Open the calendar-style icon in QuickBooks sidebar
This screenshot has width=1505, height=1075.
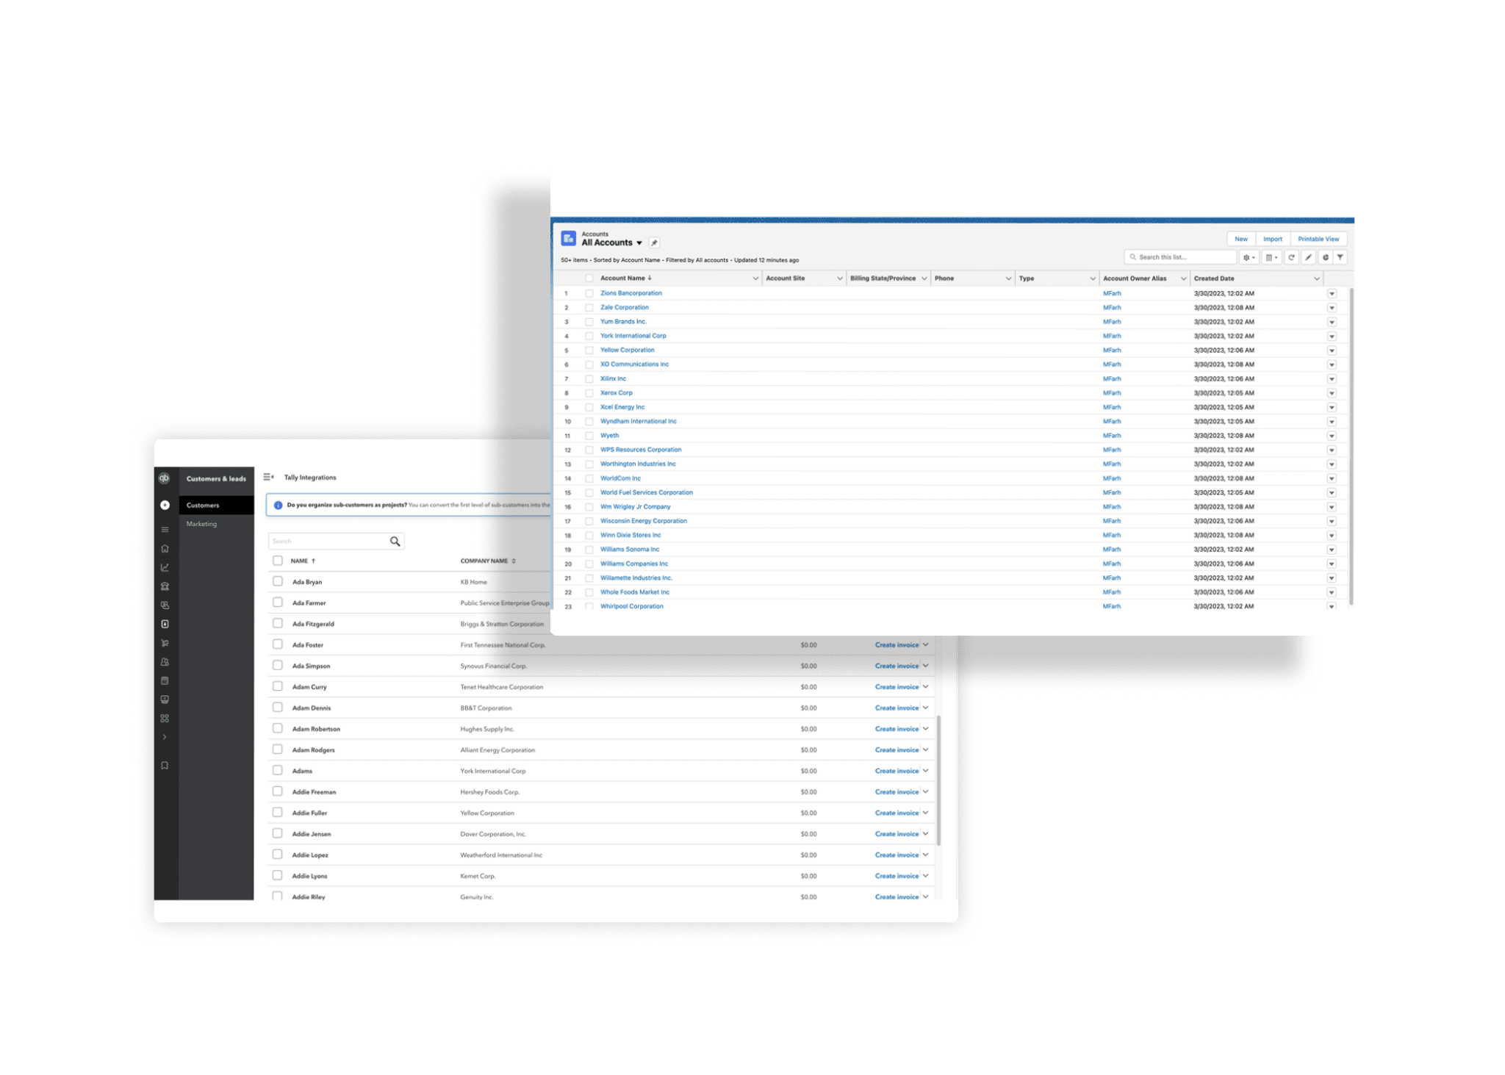point(165,681)
